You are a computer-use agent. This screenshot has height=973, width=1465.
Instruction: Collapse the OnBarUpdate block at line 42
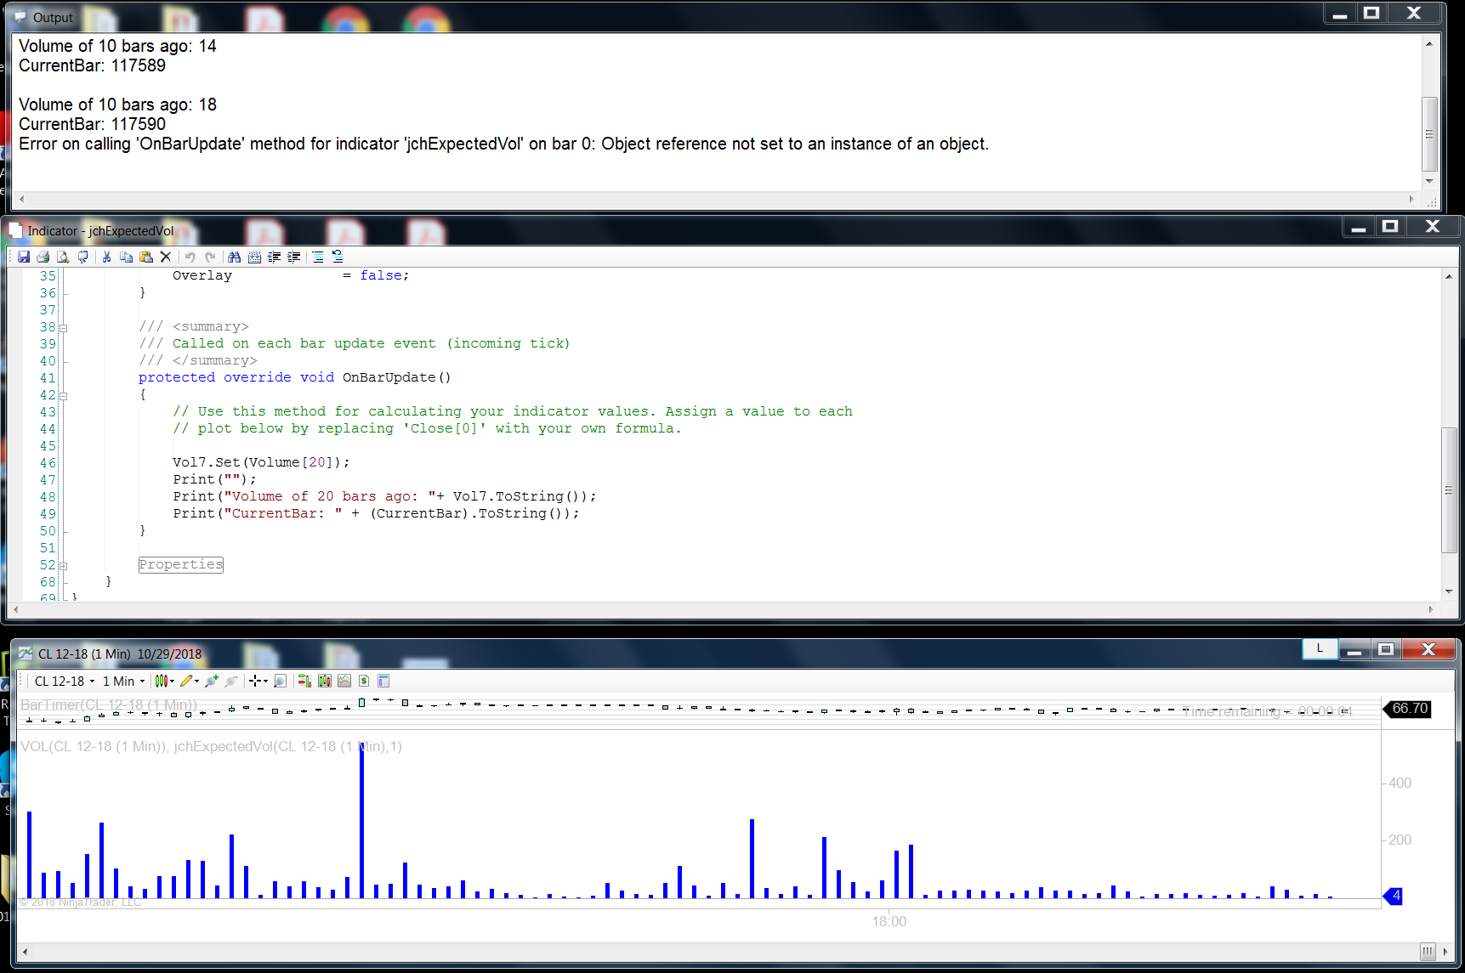pos(63,395)
